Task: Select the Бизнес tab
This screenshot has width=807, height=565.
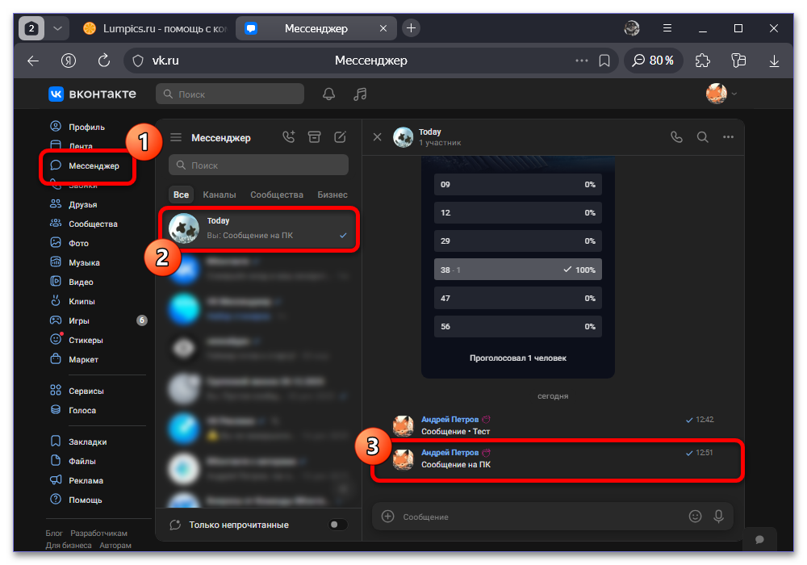Action: click(332, 195)
